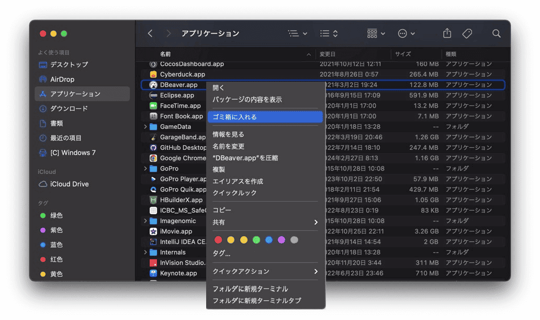Click the FaceTime.app icon
The height and width of the screenshot is (320, 540).
click(x=153, y=106)
